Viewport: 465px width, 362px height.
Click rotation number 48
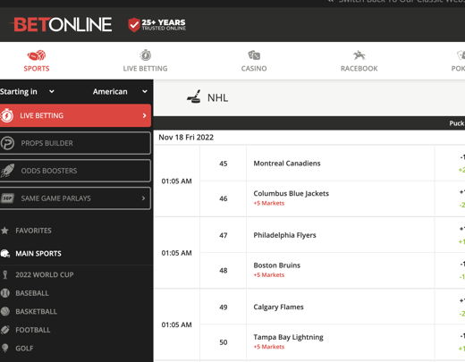pos(224,270)
